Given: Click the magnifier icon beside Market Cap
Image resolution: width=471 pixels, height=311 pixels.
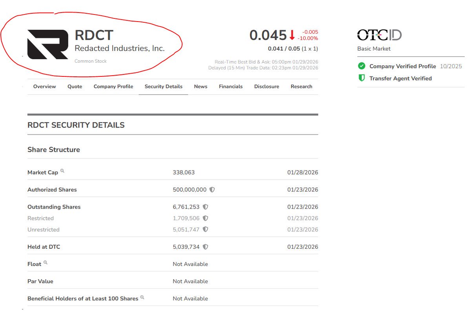Looking at the screenshot, I should coord(62,171).
